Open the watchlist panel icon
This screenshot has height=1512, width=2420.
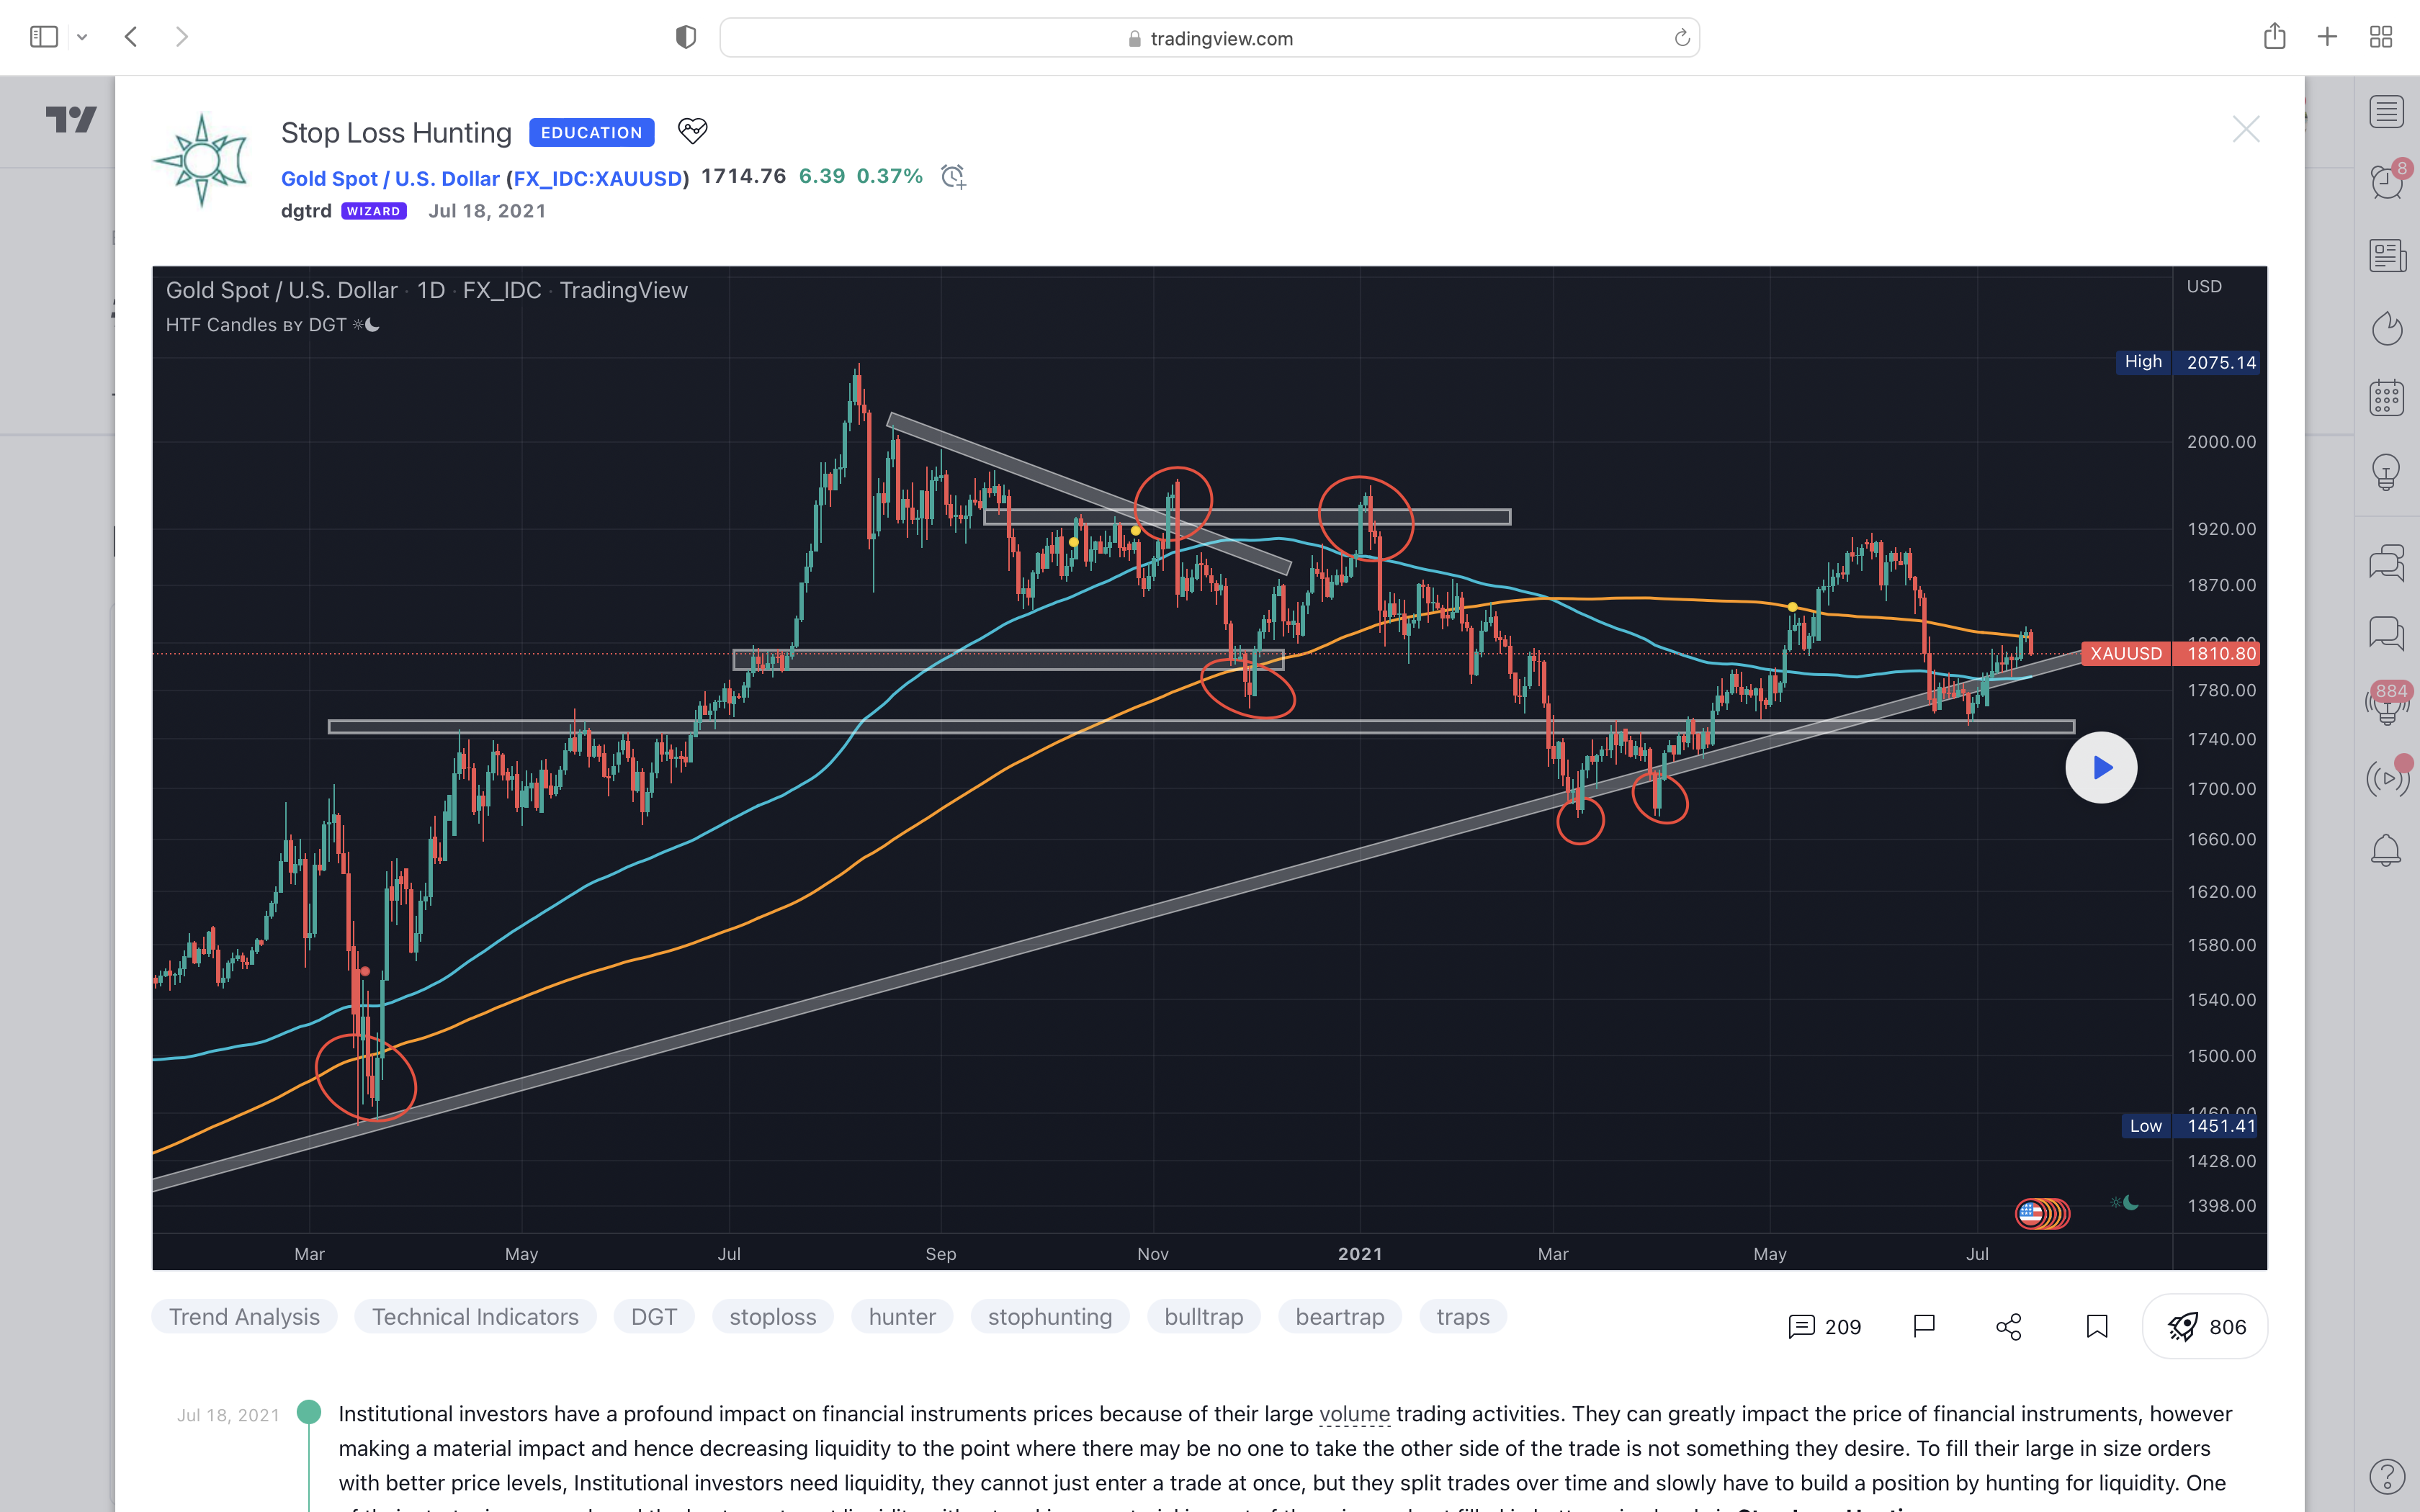pyautogui.click(x=2386, y=112)
